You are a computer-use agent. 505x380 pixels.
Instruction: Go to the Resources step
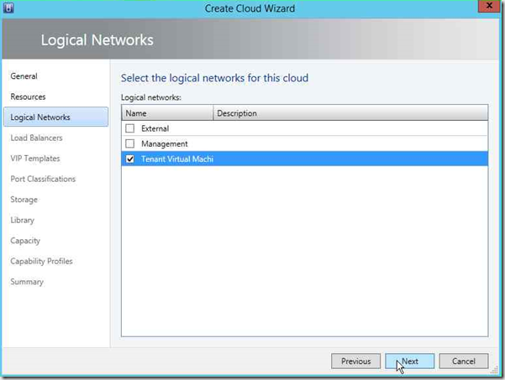tap(28, 97)
